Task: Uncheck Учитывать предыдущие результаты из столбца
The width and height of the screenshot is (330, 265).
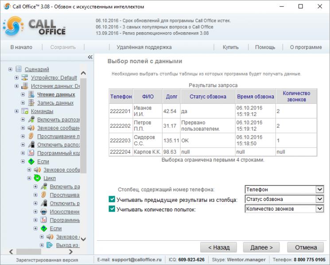Action: [x=112, y=199]
